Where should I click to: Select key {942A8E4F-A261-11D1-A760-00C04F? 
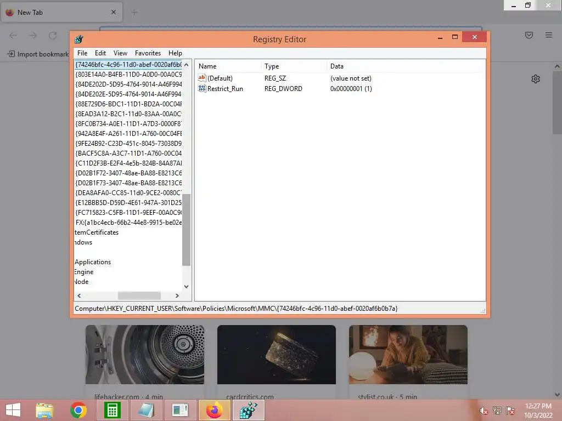pos(128,134)
